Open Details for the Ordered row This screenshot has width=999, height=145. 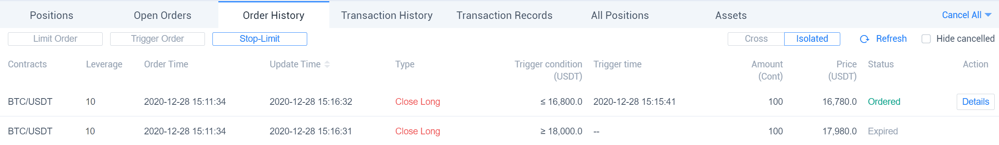(x=975, y=102)
